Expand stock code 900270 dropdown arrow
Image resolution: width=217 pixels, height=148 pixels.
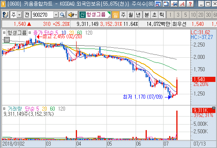(x=56, y=15)
